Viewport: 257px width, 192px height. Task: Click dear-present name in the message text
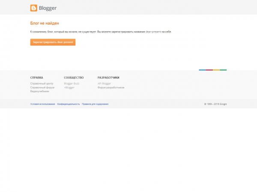153,32
